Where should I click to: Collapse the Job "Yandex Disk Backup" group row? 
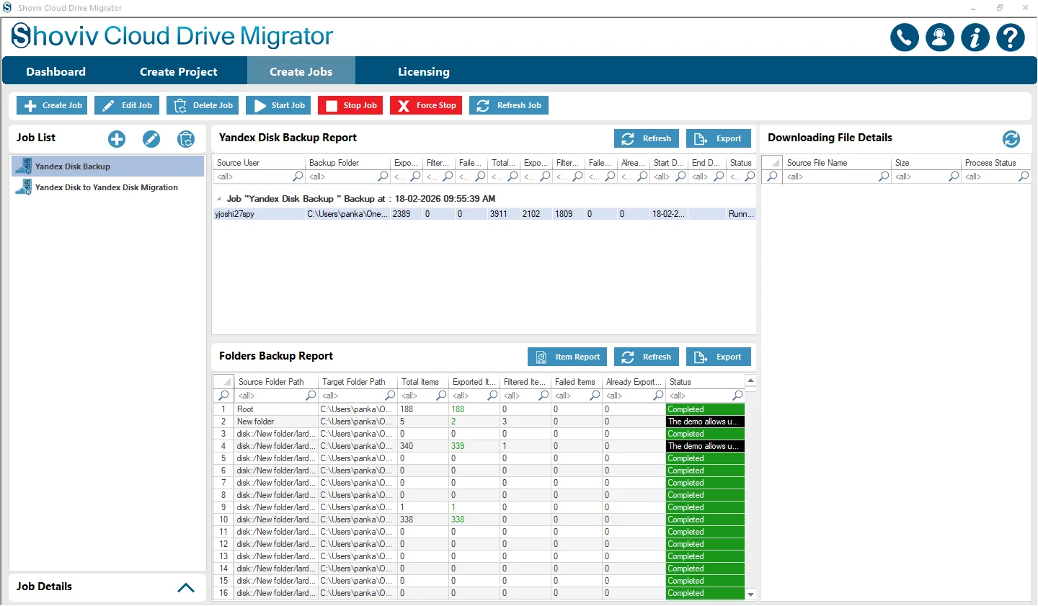pos(219,199)
